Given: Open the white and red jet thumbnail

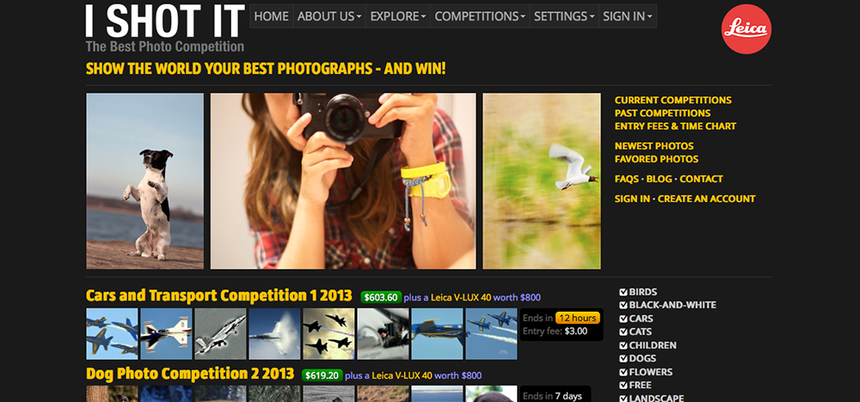Looking at the screenshot, I should pyautogui.click(x=166, y=333).
